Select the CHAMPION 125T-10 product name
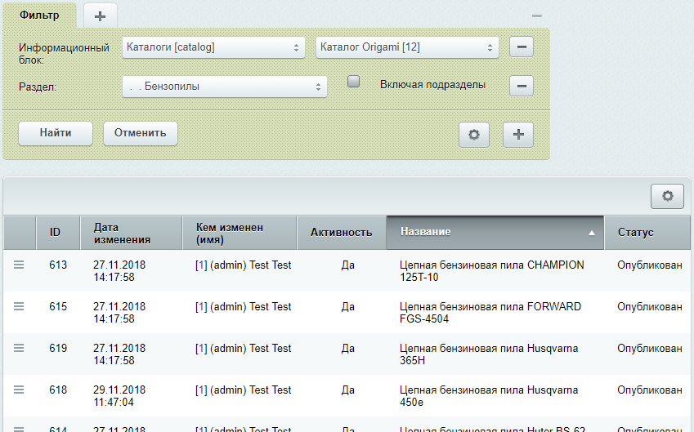This screenshot has height=432, width=694. coord(492,271)
